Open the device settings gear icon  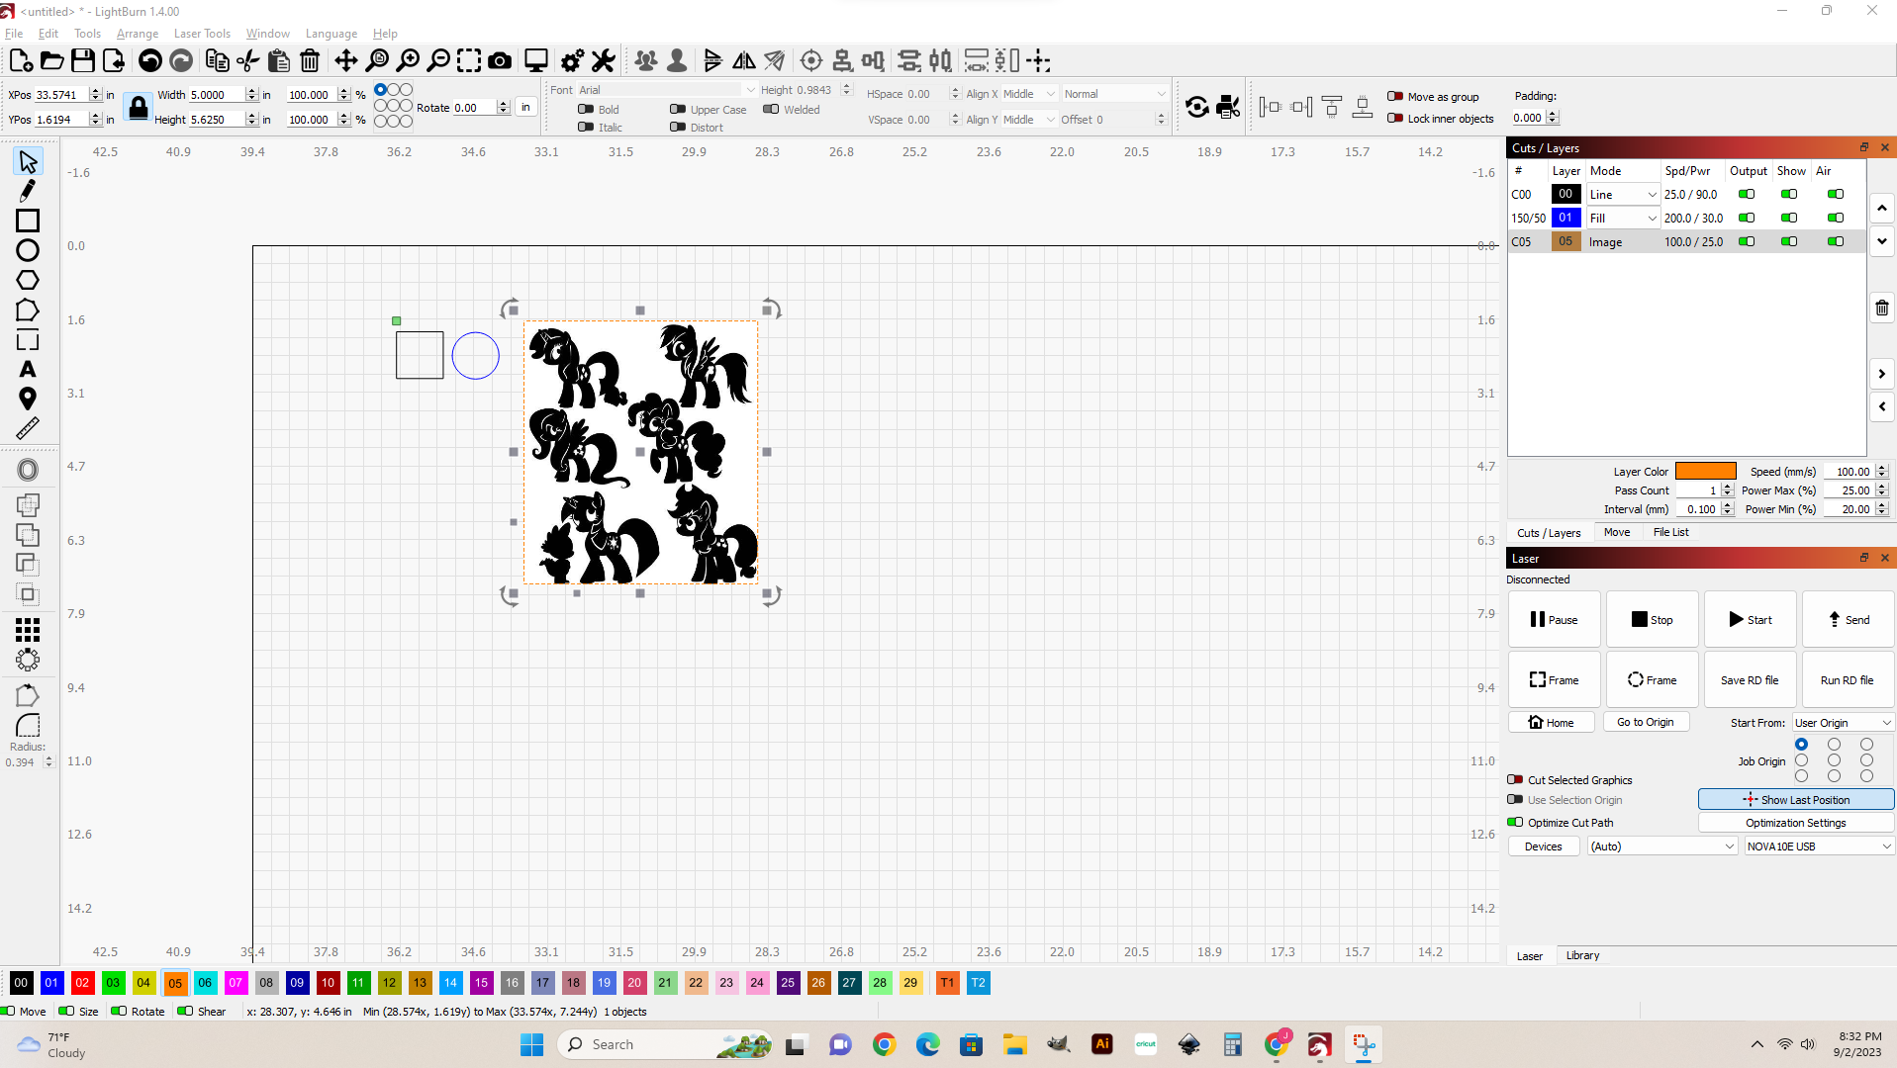point(571,60)
